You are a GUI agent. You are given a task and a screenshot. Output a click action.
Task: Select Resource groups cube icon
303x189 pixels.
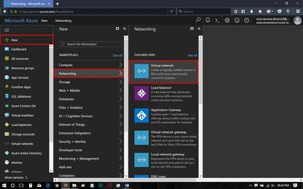tap(7, 68)
